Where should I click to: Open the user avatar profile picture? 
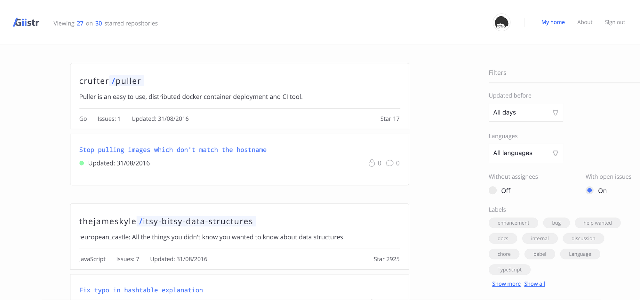(501, 23)
